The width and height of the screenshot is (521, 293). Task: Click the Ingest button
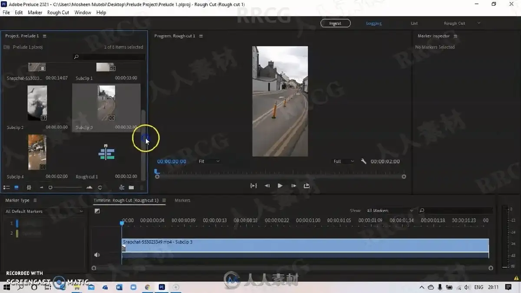point(336,23)
